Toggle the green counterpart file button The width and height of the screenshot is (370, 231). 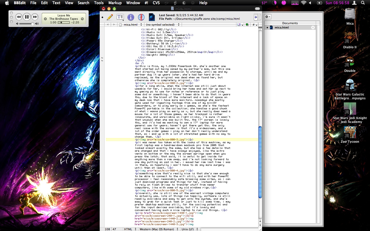click(247, 25)
